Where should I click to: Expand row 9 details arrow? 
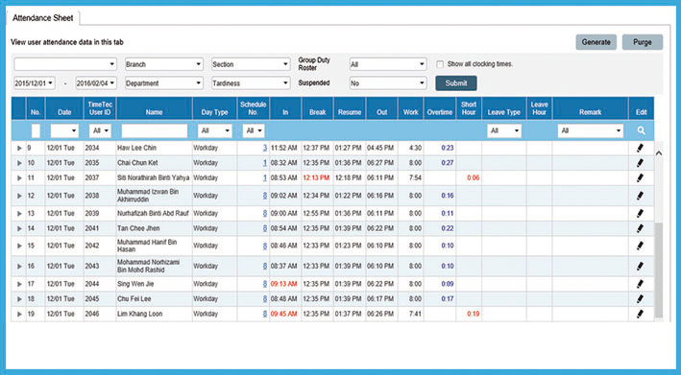tap(19, 149)
